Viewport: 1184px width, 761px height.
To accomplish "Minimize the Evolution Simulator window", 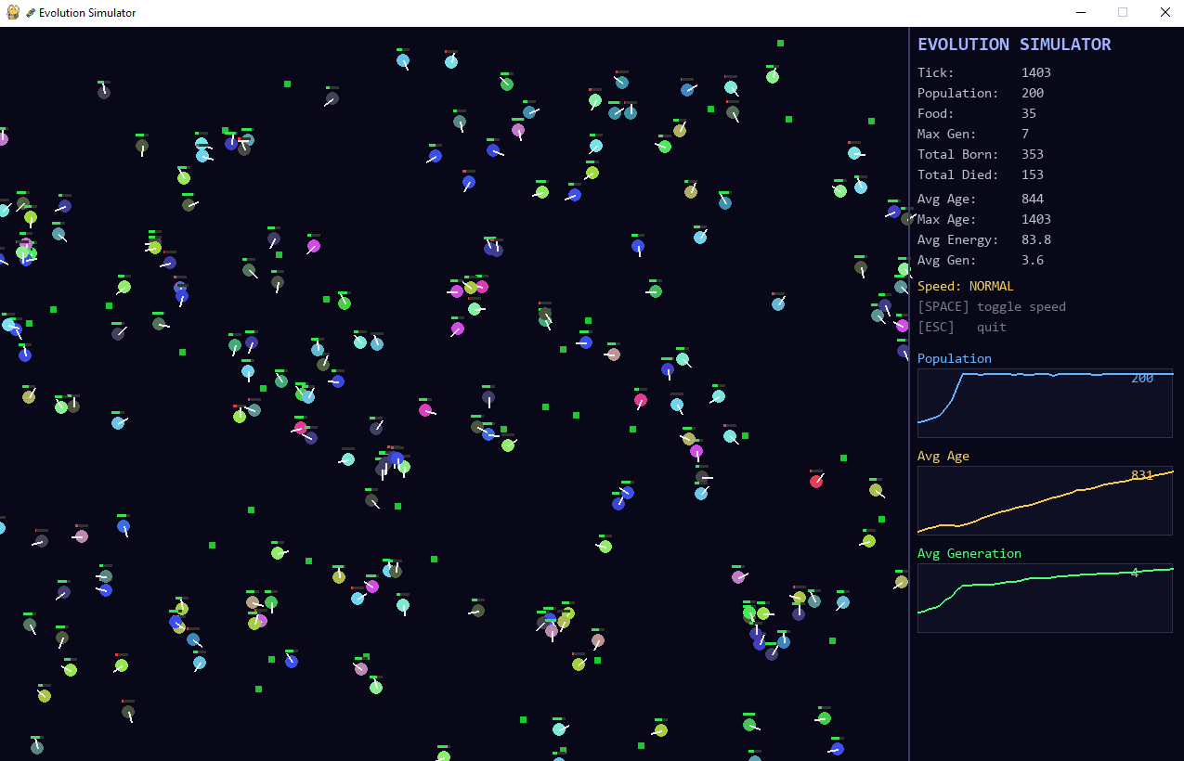I will (1081, 13).
